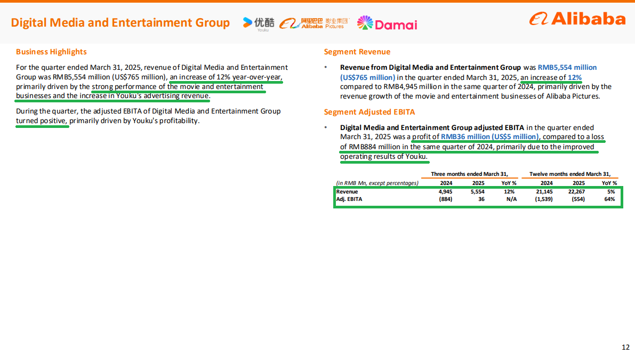Click the 'Segment Adjusted EBITA' heading
The image size is (635, 355).
pos(369,112)
